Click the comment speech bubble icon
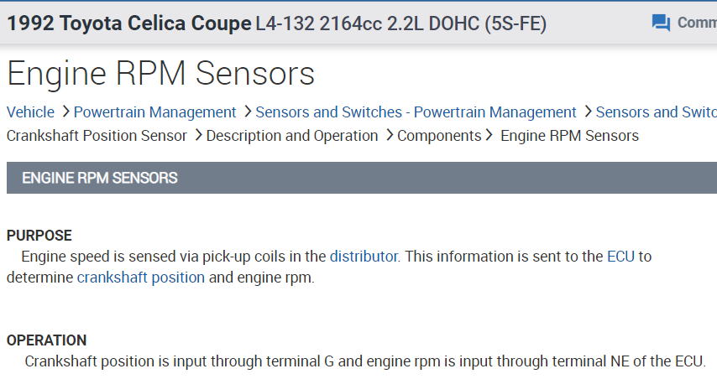This screenshot has height=379, width=717. pos(661,23)
